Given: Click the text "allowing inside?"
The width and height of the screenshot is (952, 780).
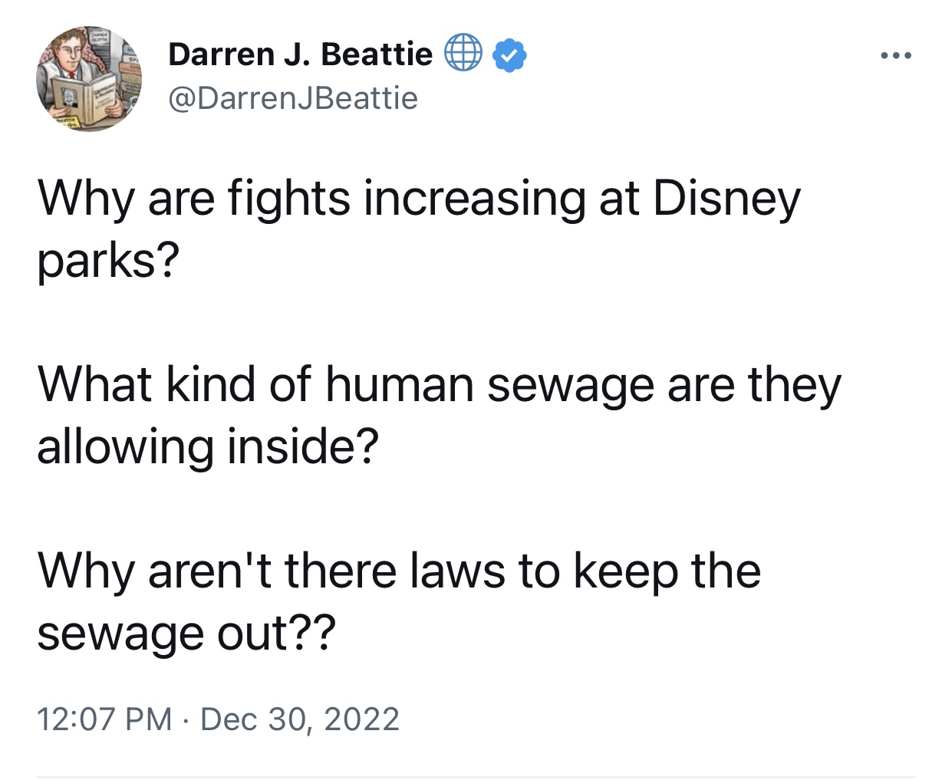Looking at the screenshot, I should point(208,447).
